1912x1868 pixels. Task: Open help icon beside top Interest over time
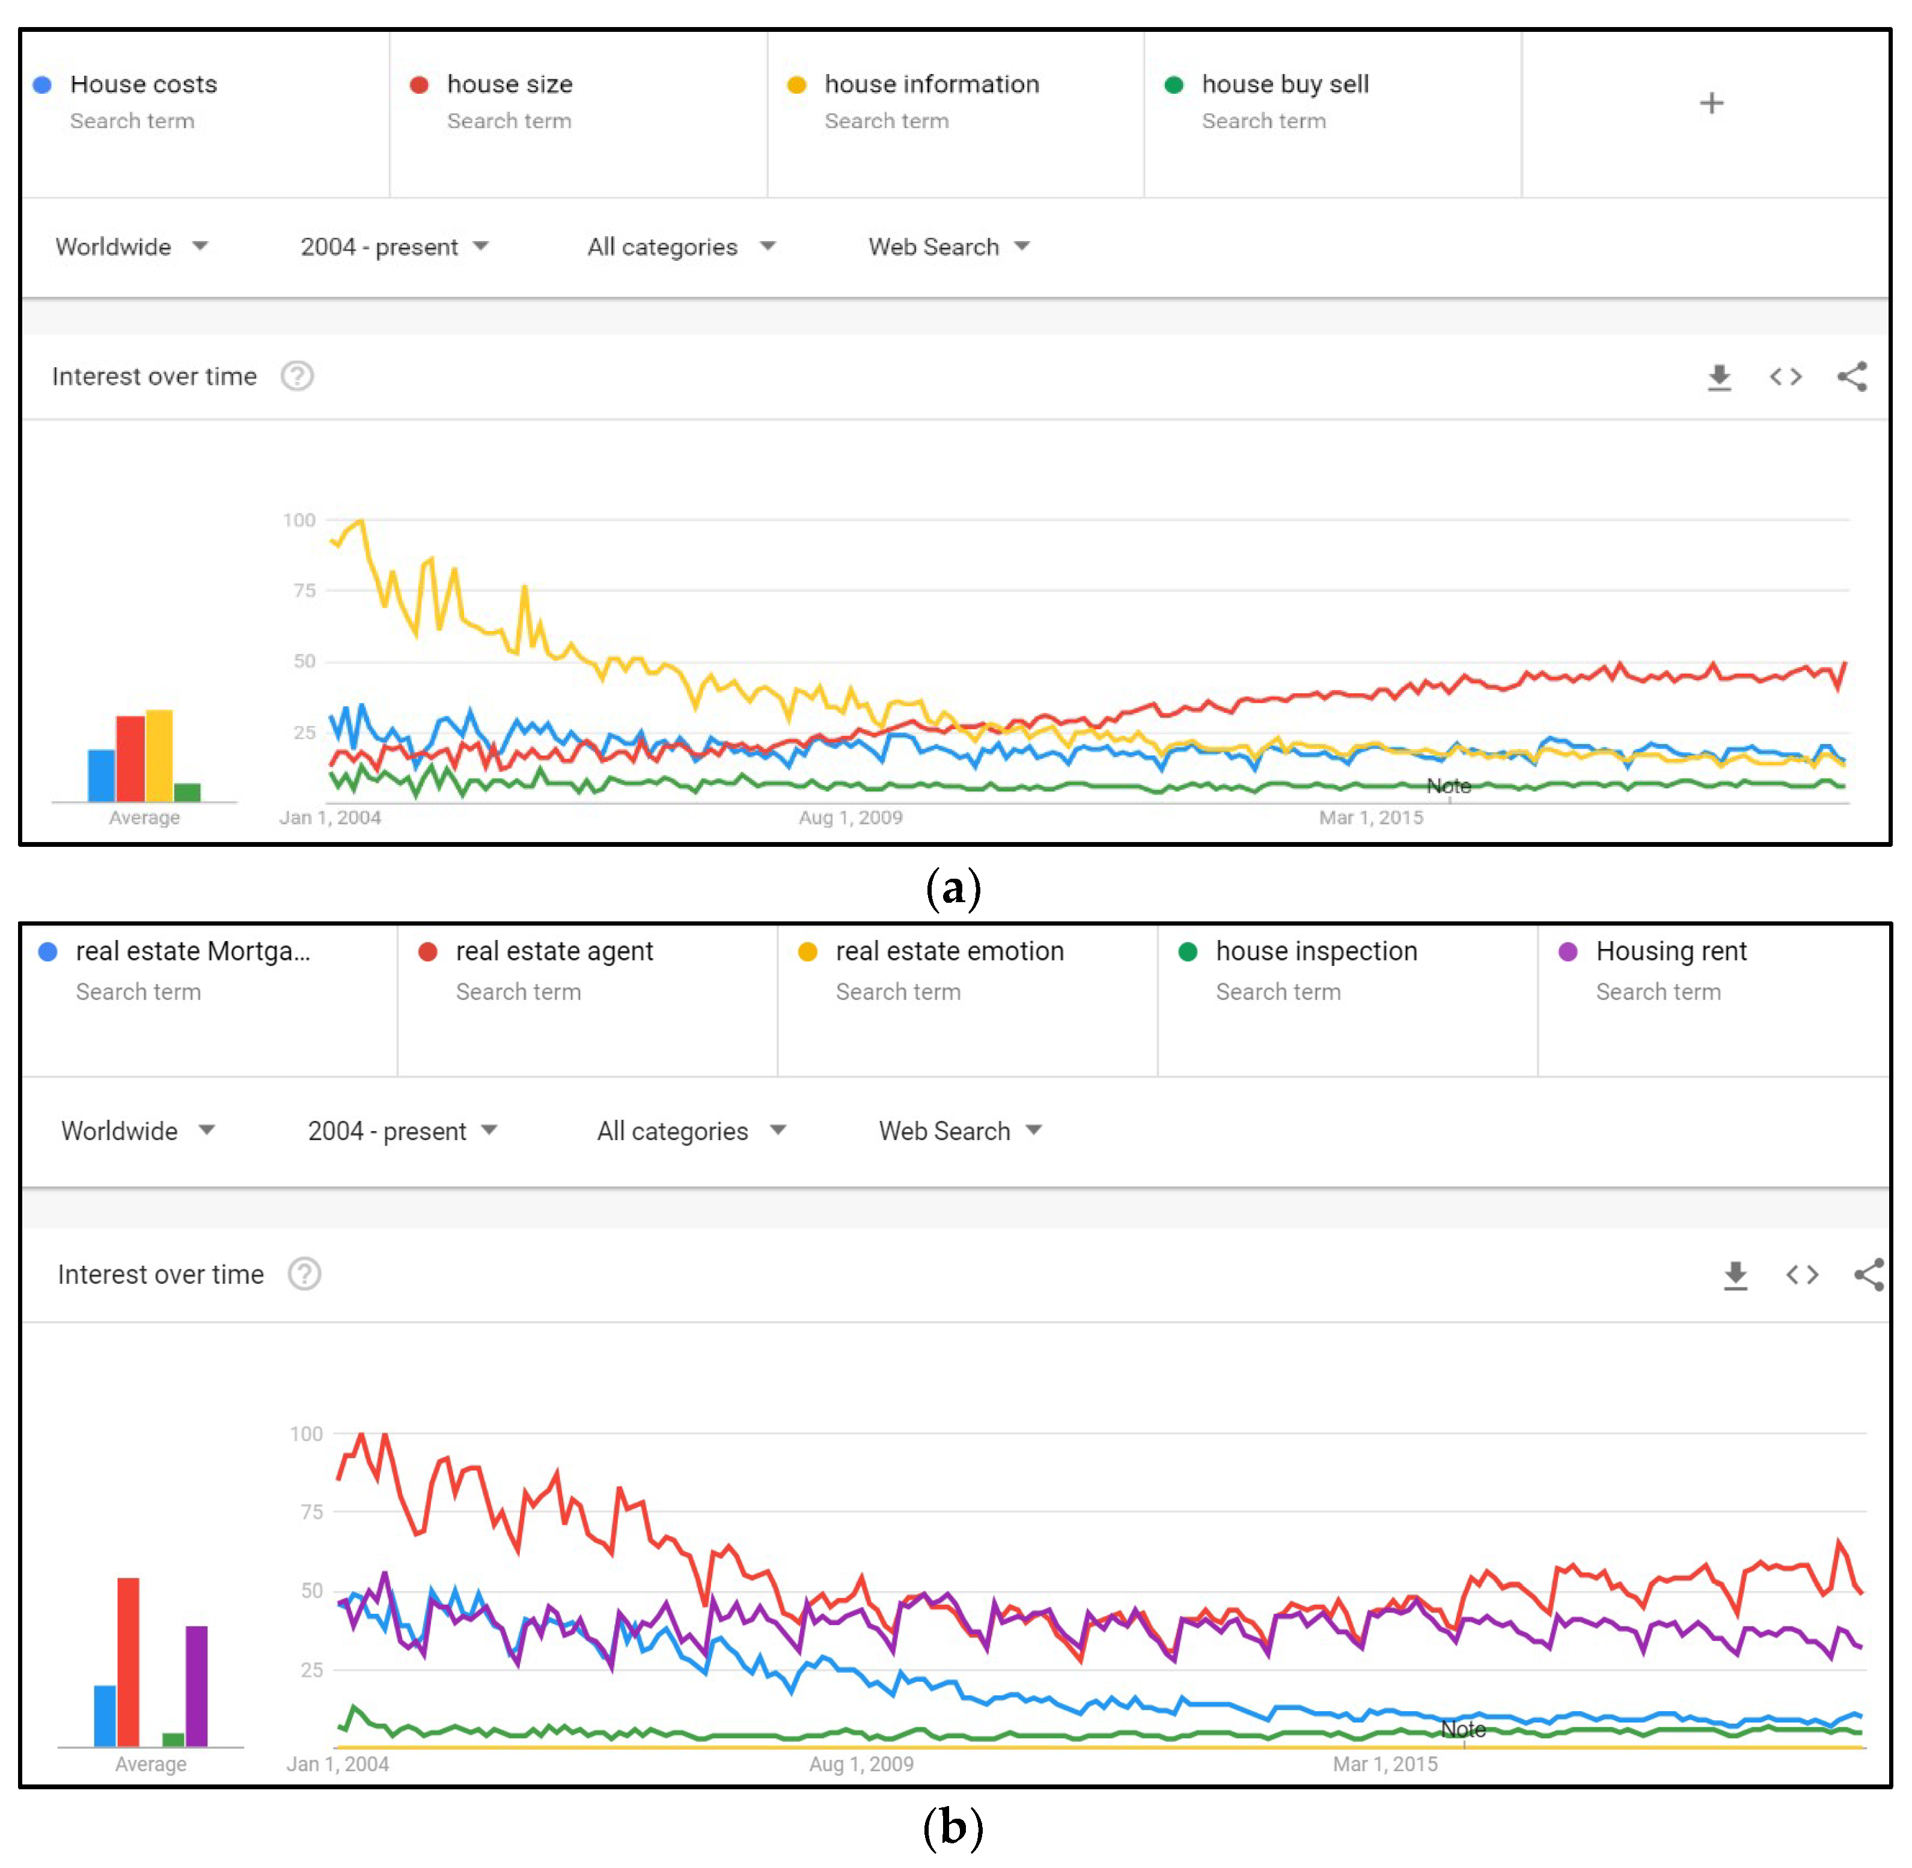tap(298, 376)
